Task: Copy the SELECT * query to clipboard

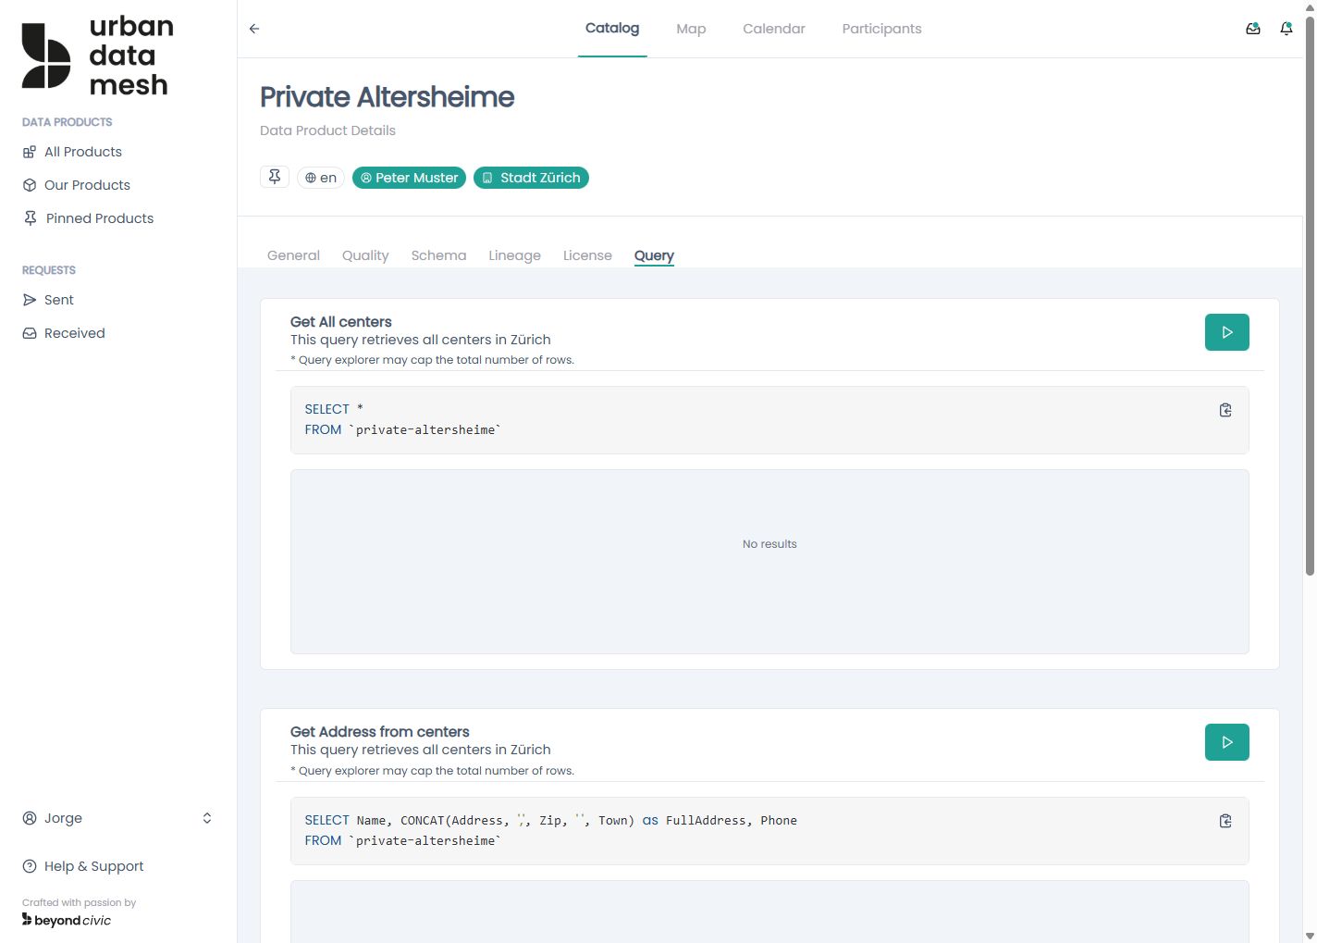Action: pos(1225,410)
